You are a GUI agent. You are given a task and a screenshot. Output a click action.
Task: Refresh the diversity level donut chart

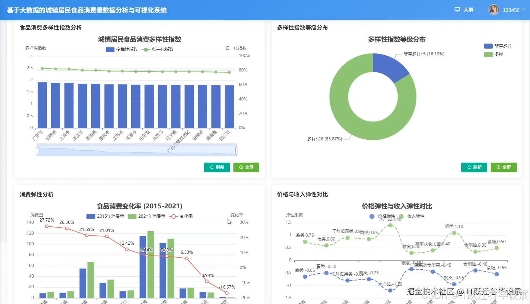pos(474,167)
